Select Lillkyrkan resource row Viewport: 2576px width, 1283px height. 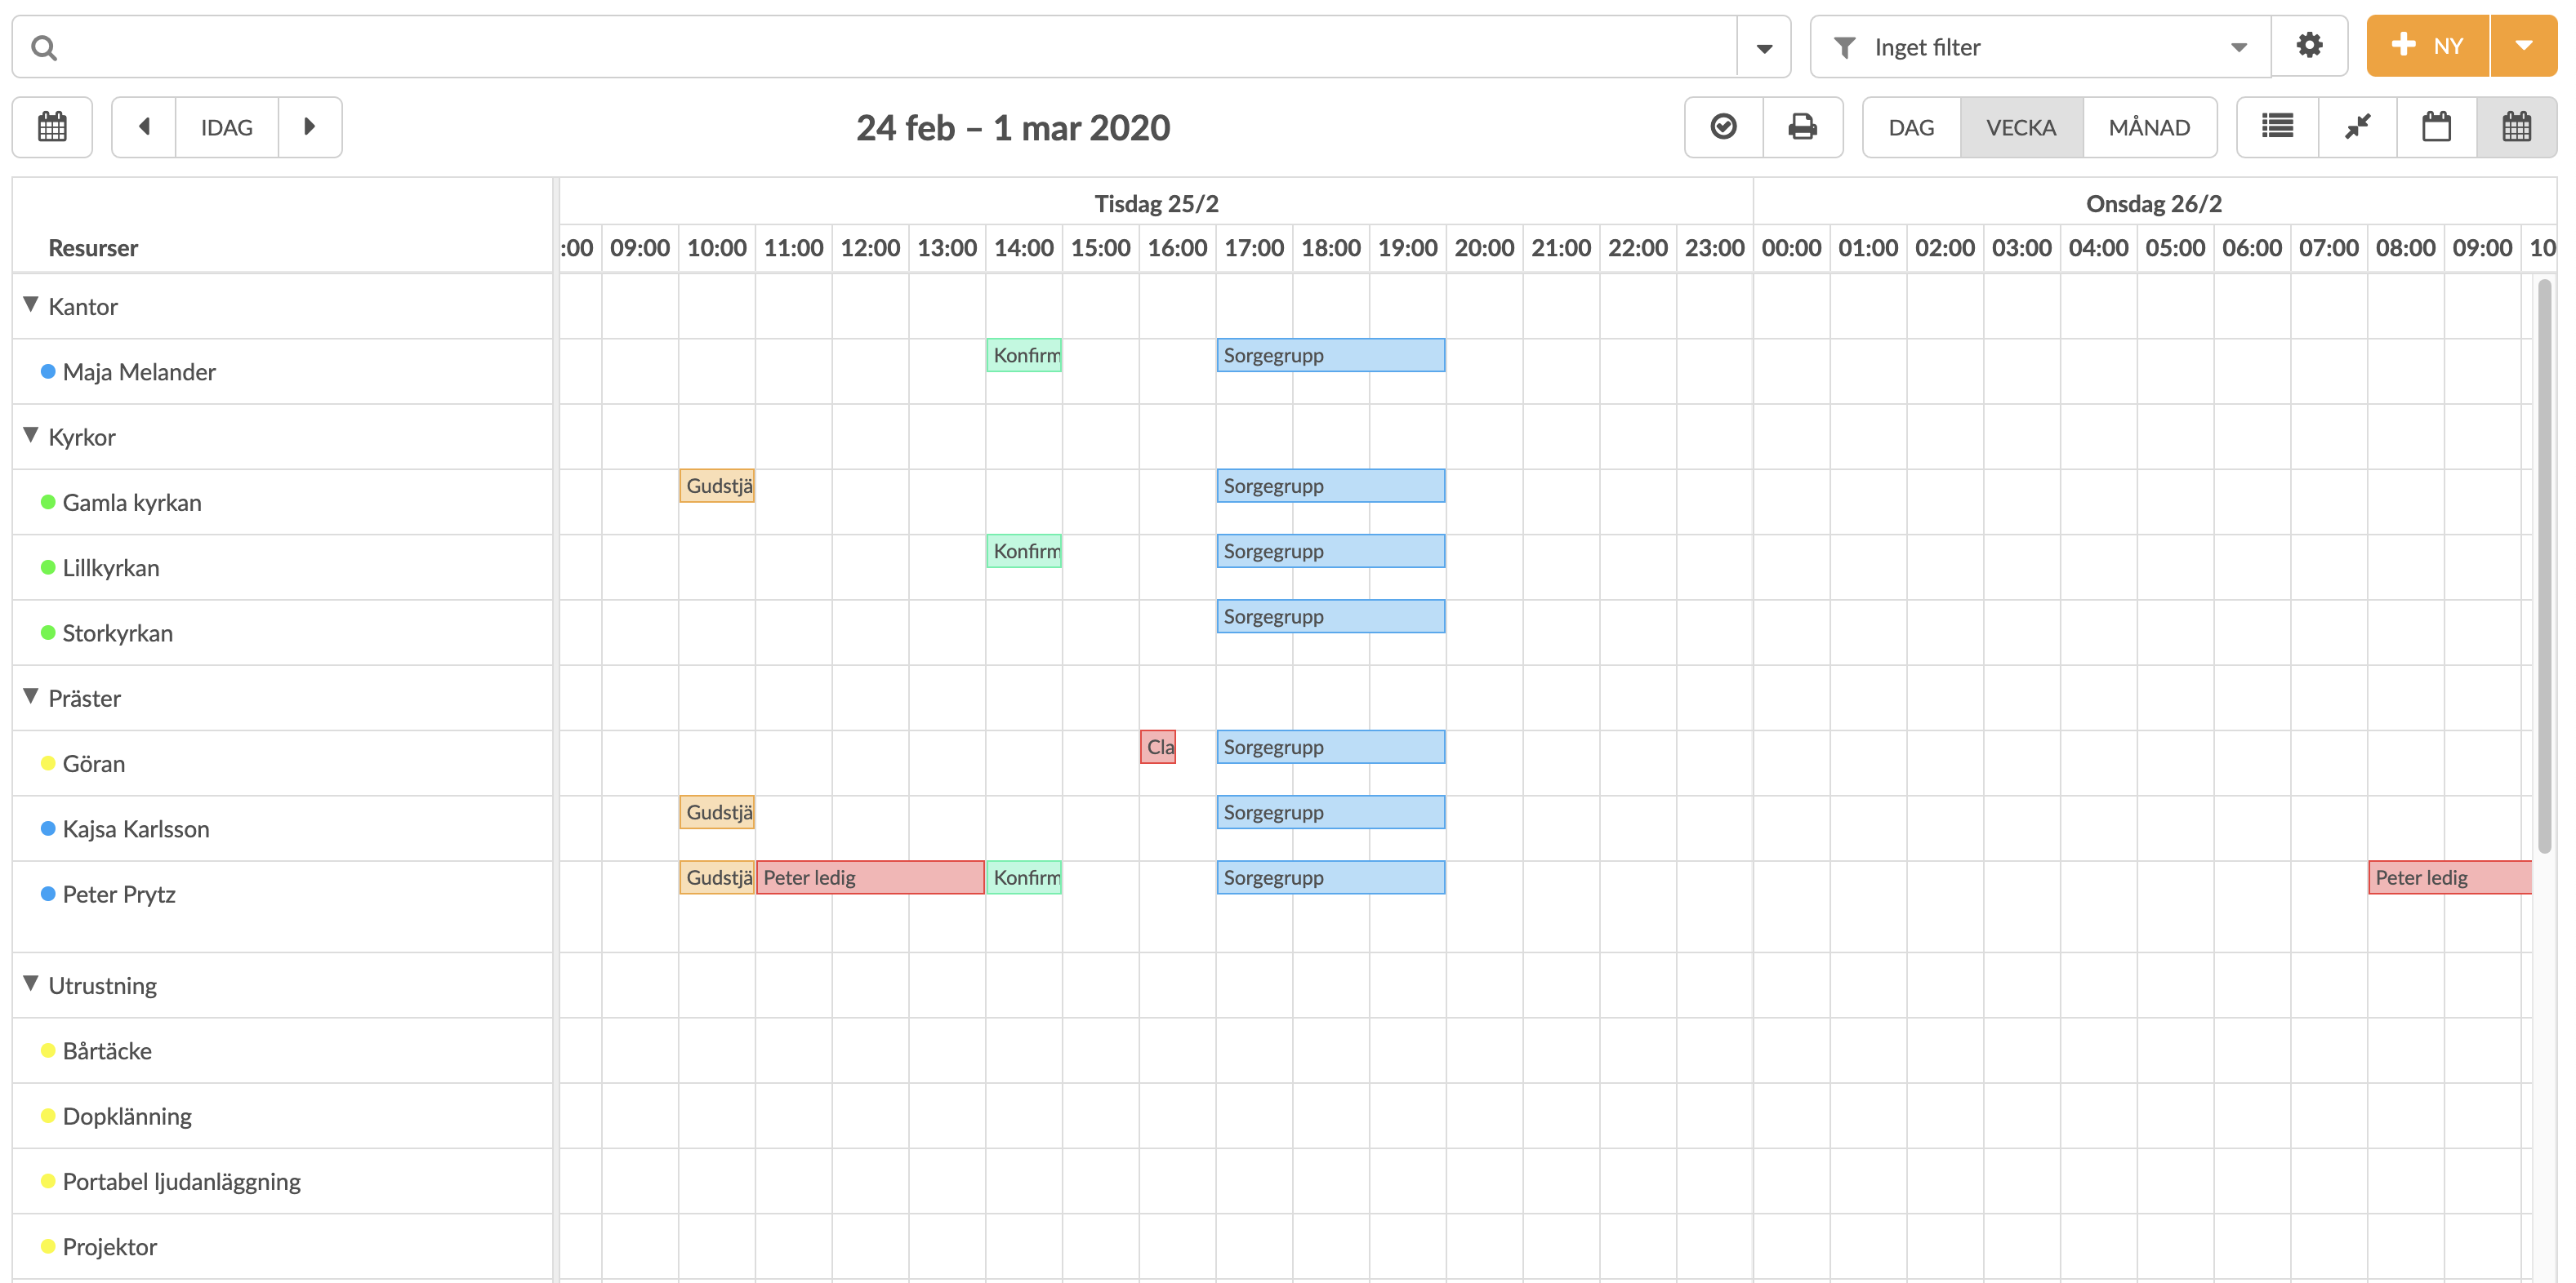[x=282, y=567]
